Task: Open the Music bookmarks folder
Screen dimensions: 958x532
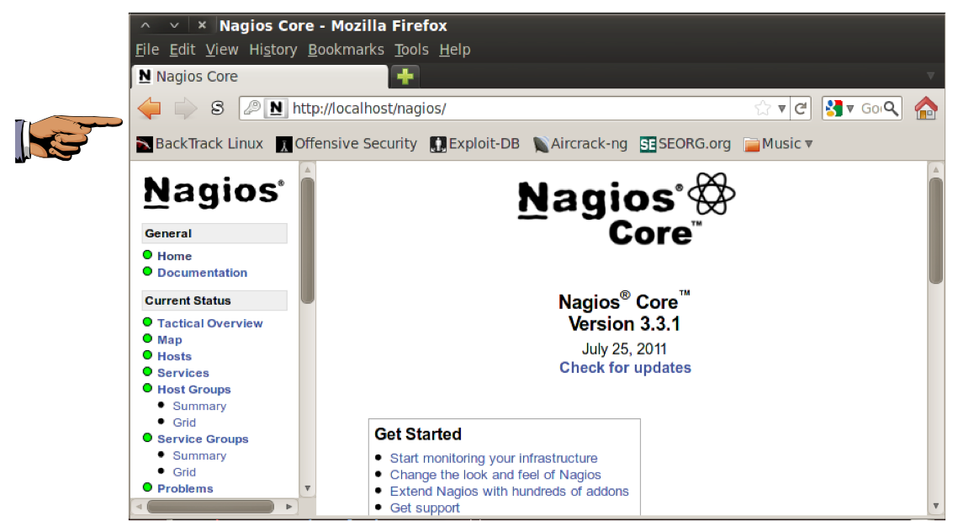Action: point(778,144)
